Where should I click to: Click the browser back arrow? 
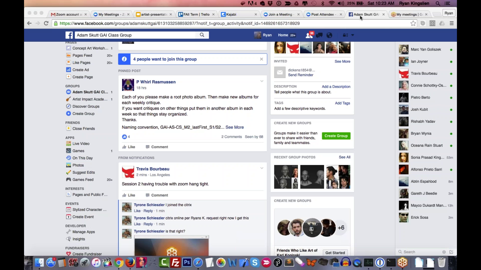(29, 23)
